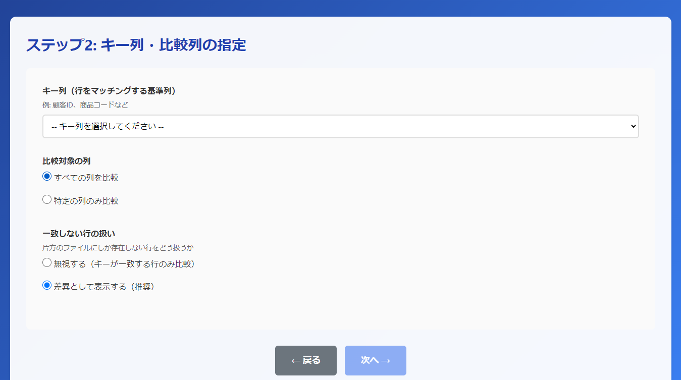Image resolution: width=681 pixels, height=380 pixels.
Task: Enable the 差異として表示する（推奨） radio button
Action: pos(47,286)
